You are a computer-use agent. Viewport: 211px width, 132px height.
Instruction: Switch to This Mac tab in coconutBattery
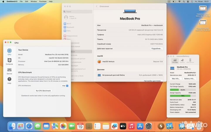point(175,61)
